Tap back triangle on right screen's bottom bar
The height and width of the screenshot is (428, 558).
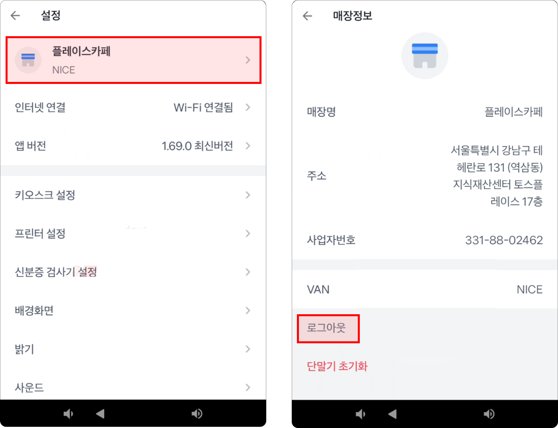click(392, 414)
